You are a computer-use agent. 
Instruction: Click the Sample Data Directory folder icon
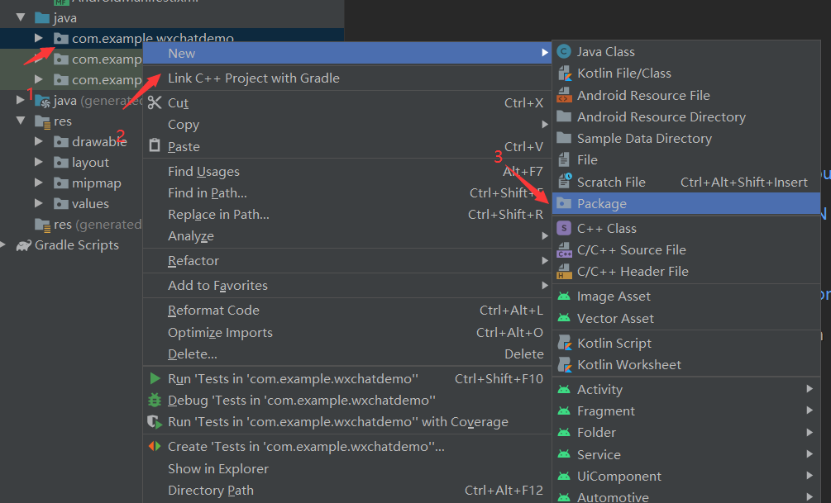click(x=564, y=138)
